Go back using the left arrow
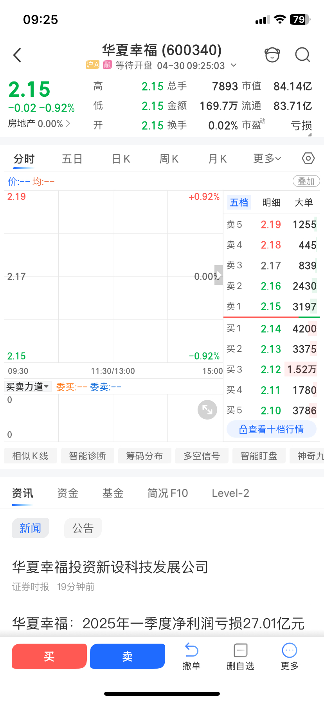This screenshot has height=702, width=324. coord(17,55)
